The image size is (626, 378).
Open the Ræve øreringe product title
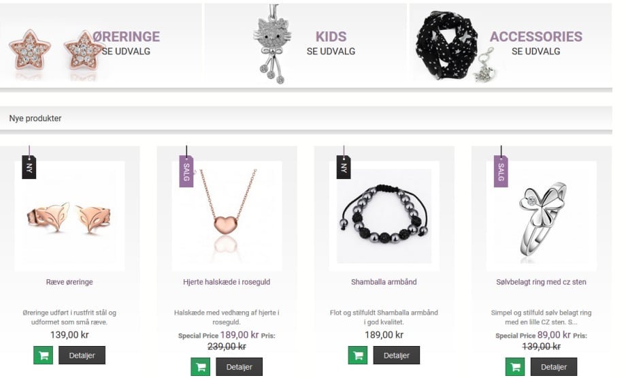[69, 282]
